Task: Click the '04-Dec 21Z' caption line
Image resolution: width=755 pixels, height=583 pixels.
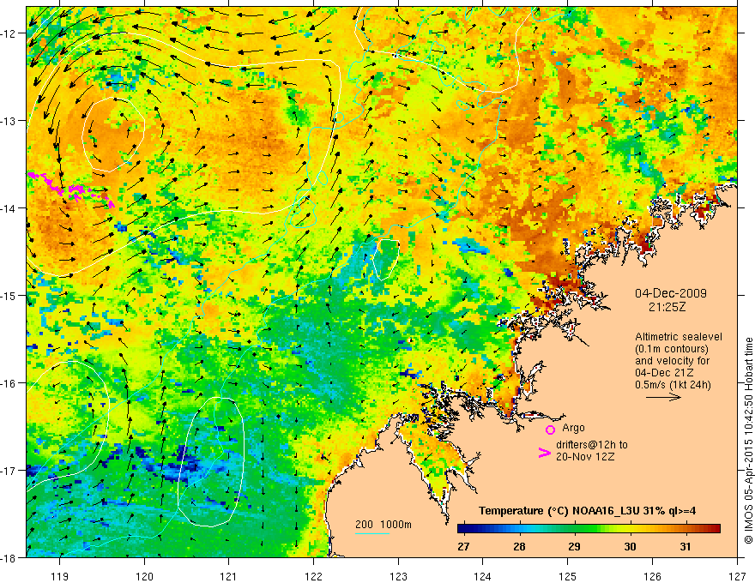Action: click(666, 373)
